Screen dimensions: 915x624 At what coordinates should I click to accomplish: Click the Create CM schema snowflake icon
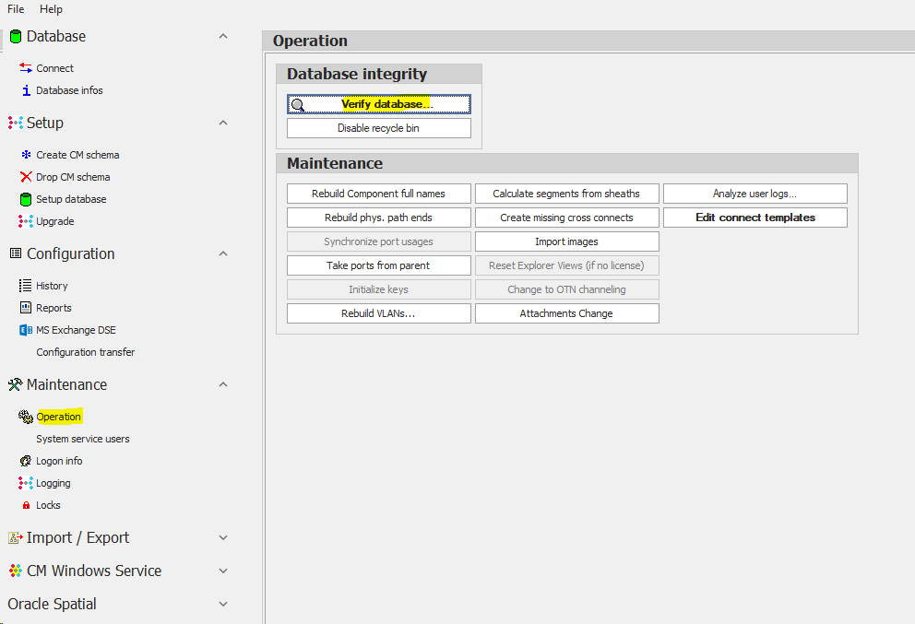click(x=26, y=155)
